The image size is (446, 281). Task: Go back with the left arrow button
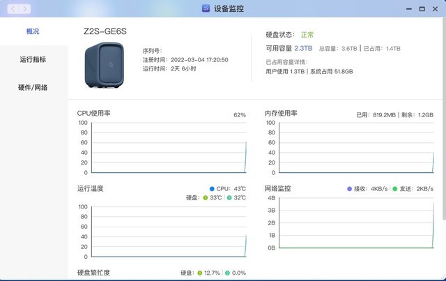[x=13, y=9]
